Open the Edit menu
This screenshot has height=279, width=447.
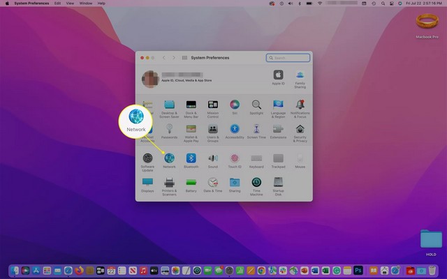point(57,3)
